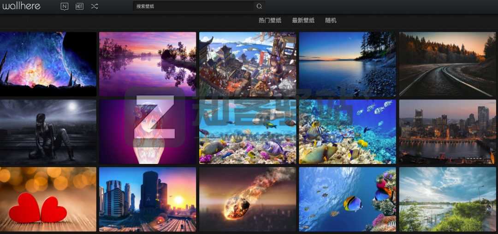The image size is (498, 234).
Task: Click the wallhere logo
Action: click(22, 6)
